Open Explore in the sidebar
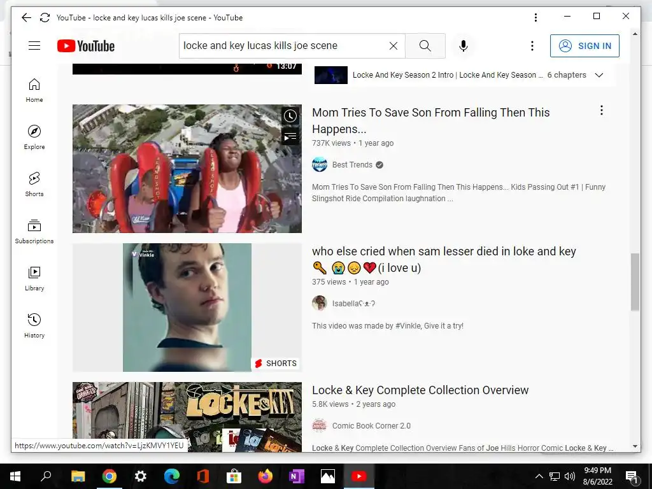Viewport: 652px width, 489px height. pos(34,138)
